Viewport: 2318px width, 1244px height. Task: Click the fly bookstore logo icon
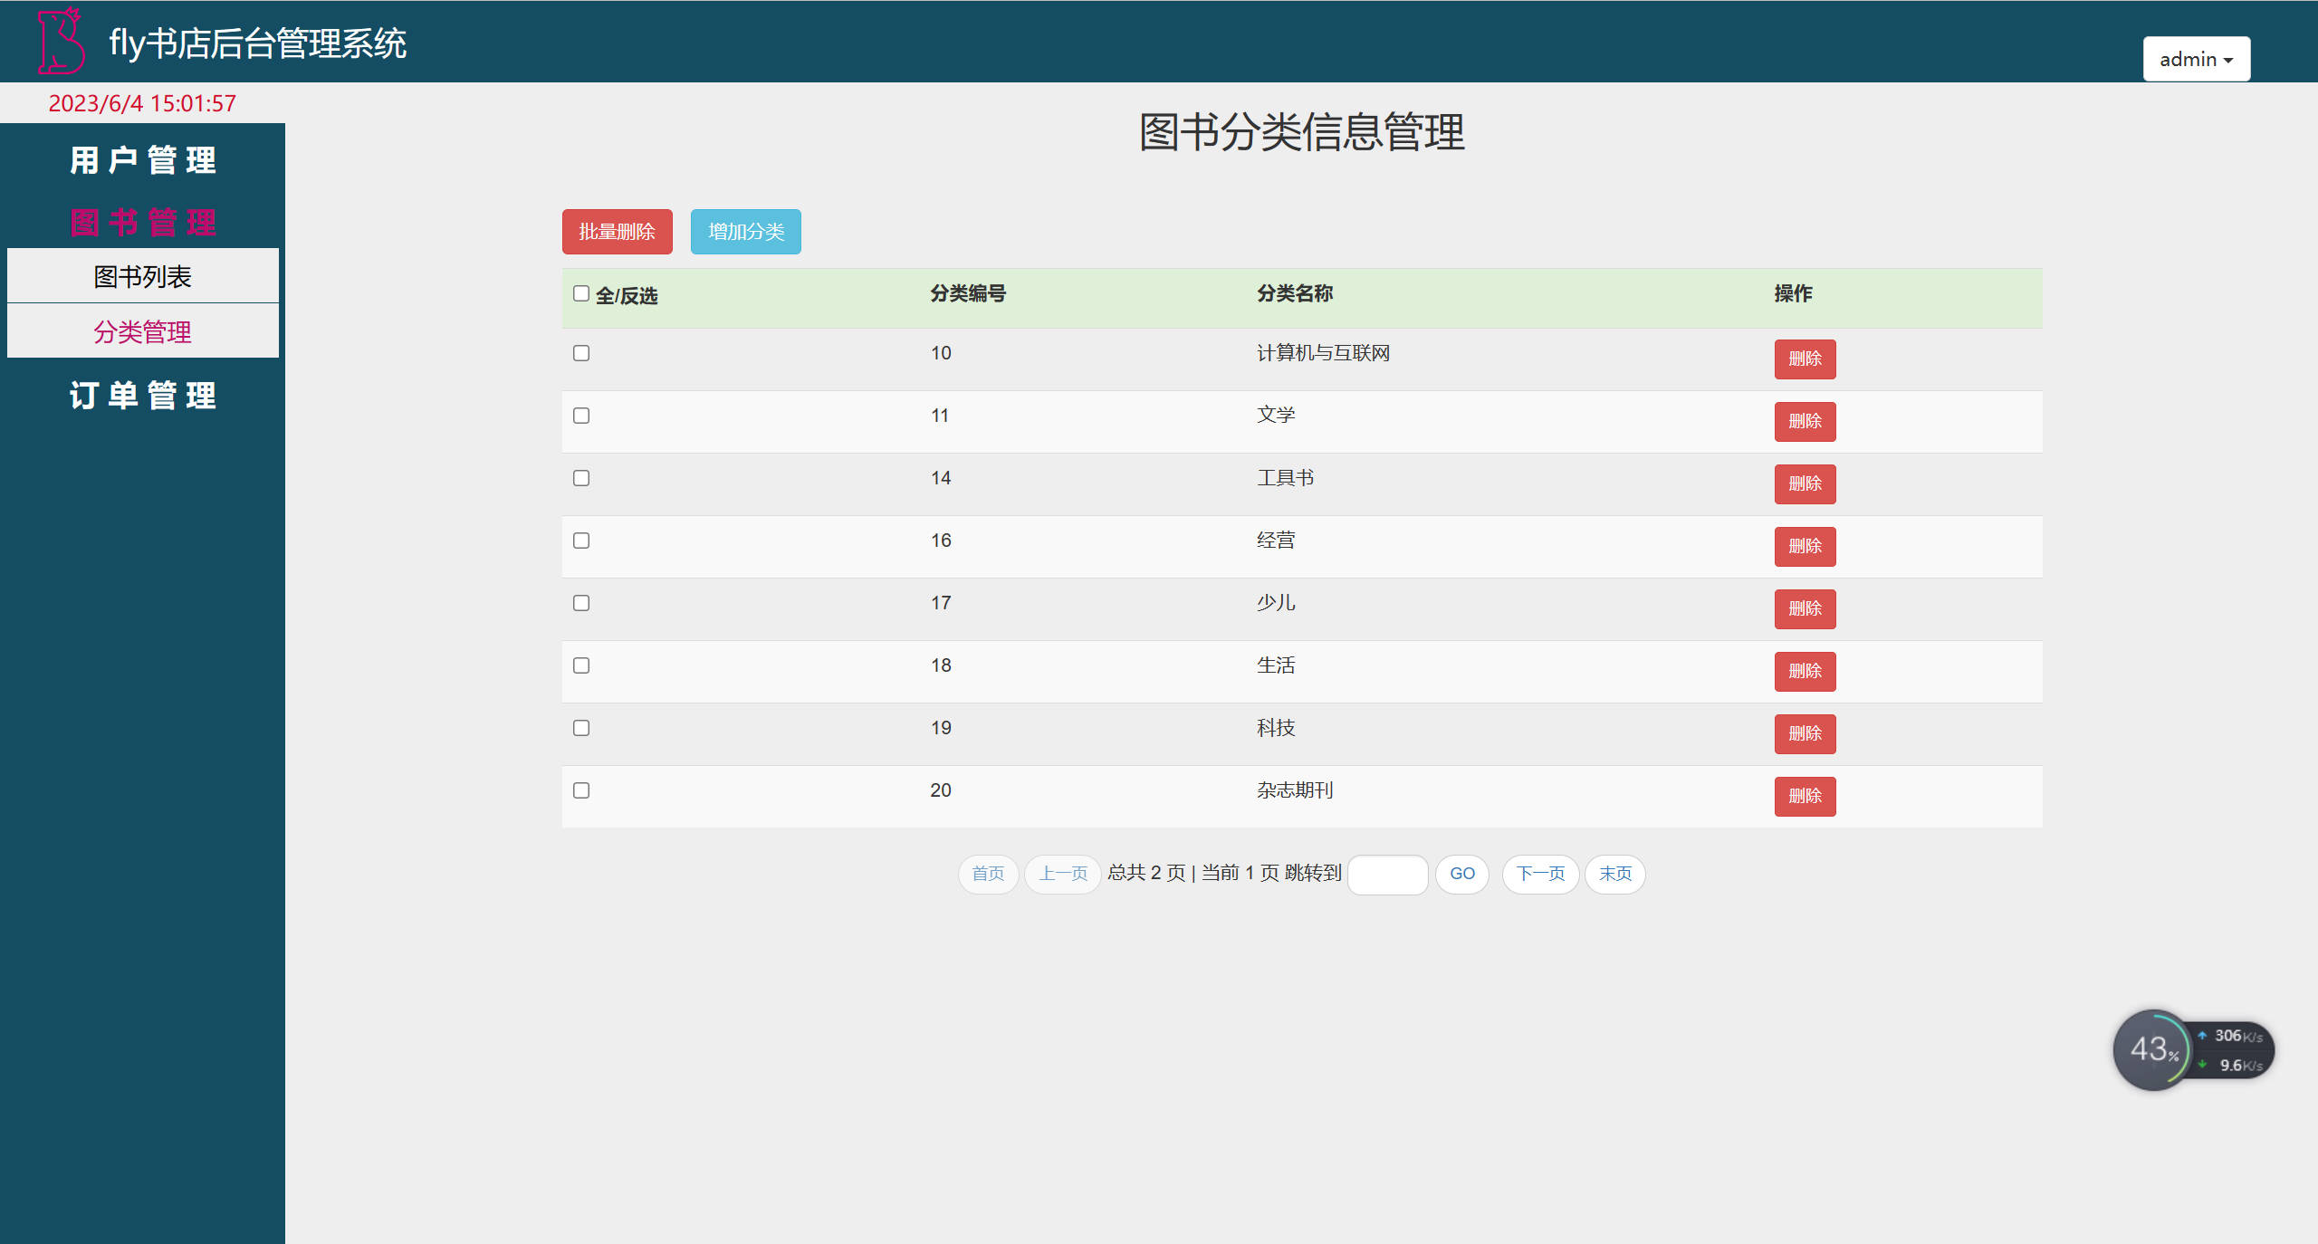[60, 41]
